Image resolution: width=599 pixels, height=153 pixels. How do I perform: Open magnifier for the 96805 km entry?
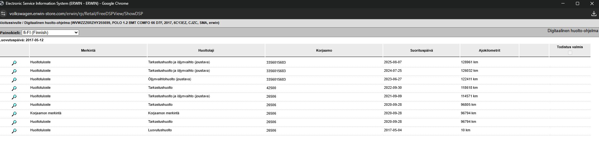pos(14,105)
